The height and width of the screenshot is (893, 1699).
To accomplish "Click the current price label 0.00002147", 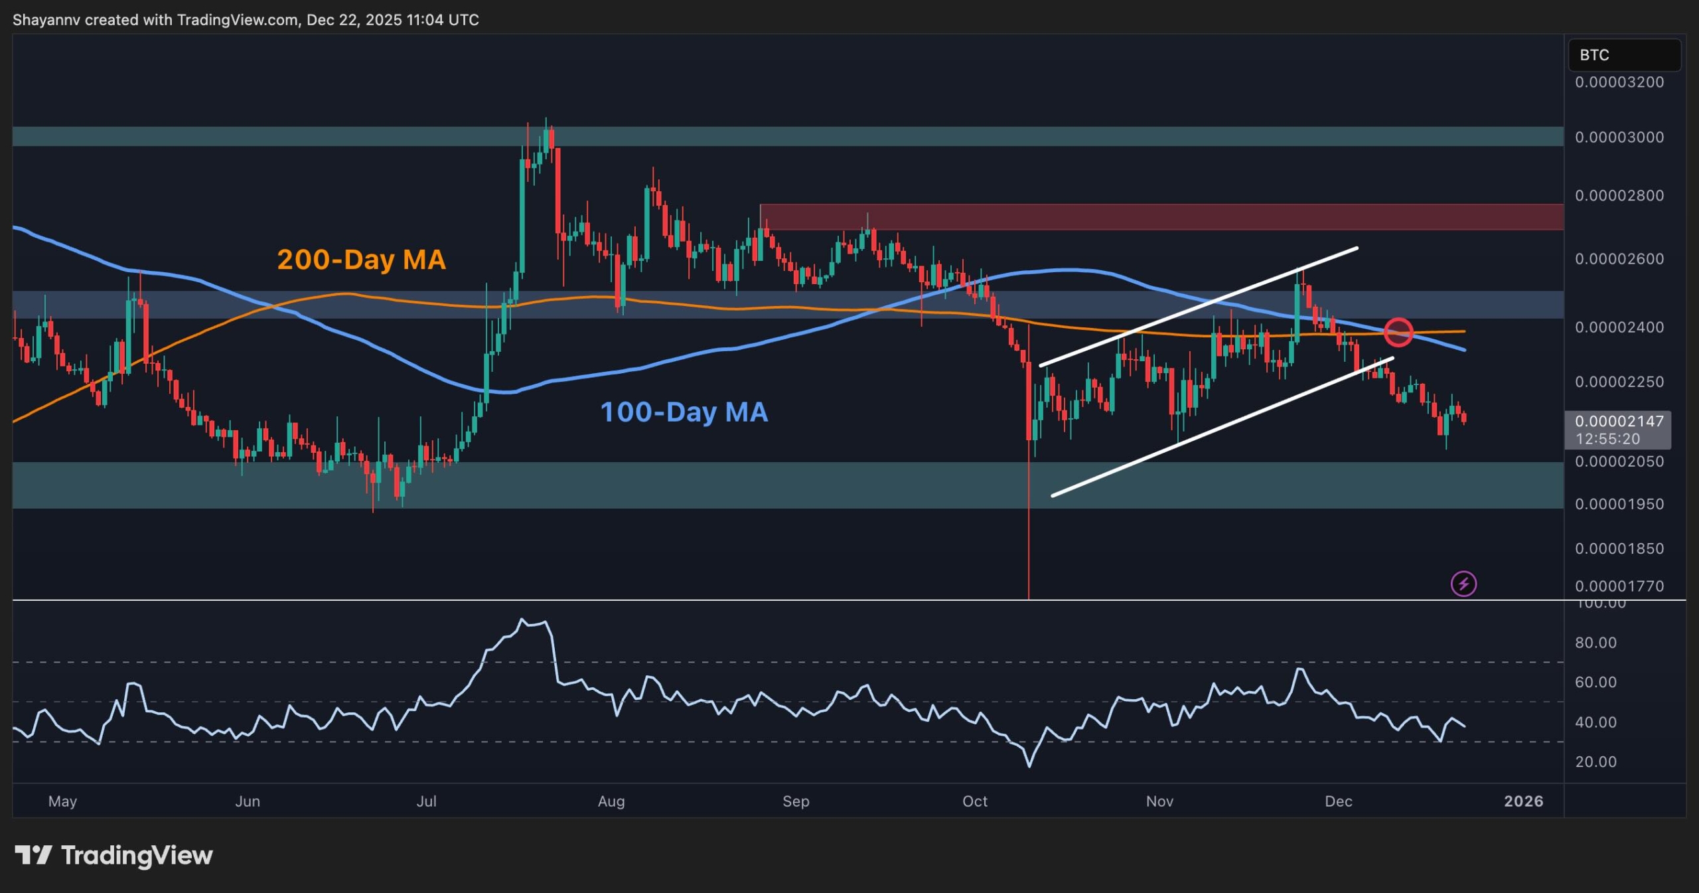I will coord(1618,422).
